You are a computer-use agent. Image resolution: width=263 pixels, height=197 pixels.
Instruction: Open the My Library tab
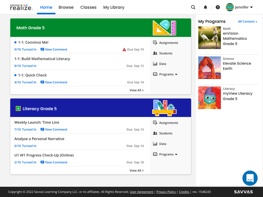click(x=114, y=7)
